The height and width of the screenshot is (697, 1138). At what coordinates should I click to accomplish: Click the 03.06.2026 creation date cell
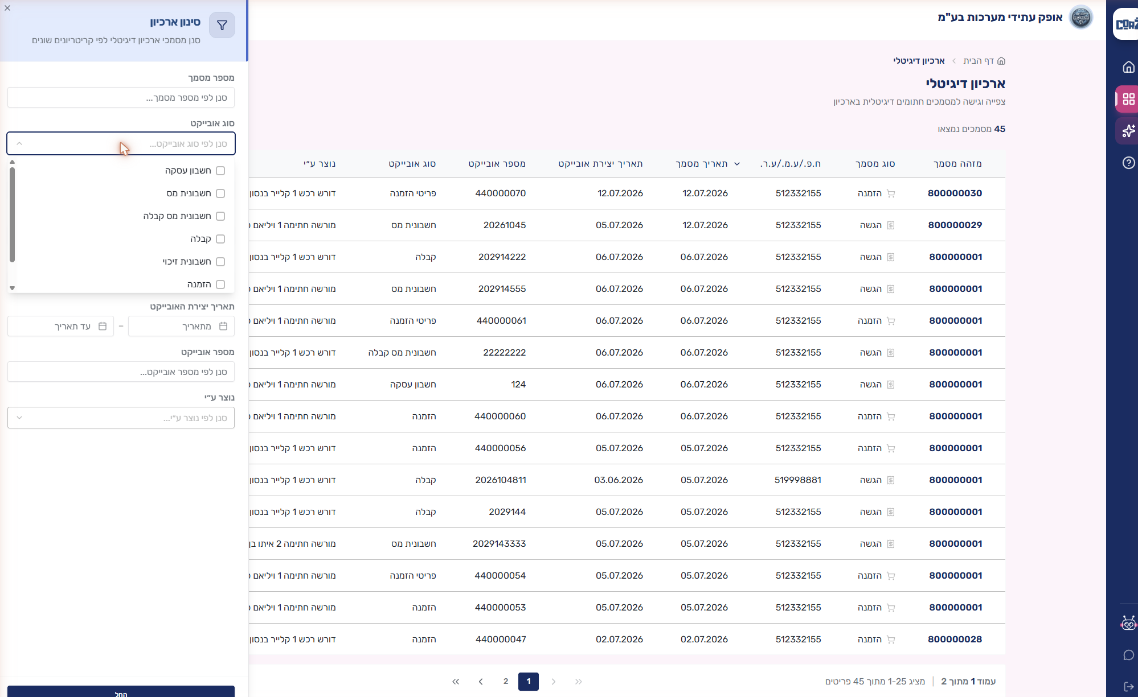click(x=619, y=480)
